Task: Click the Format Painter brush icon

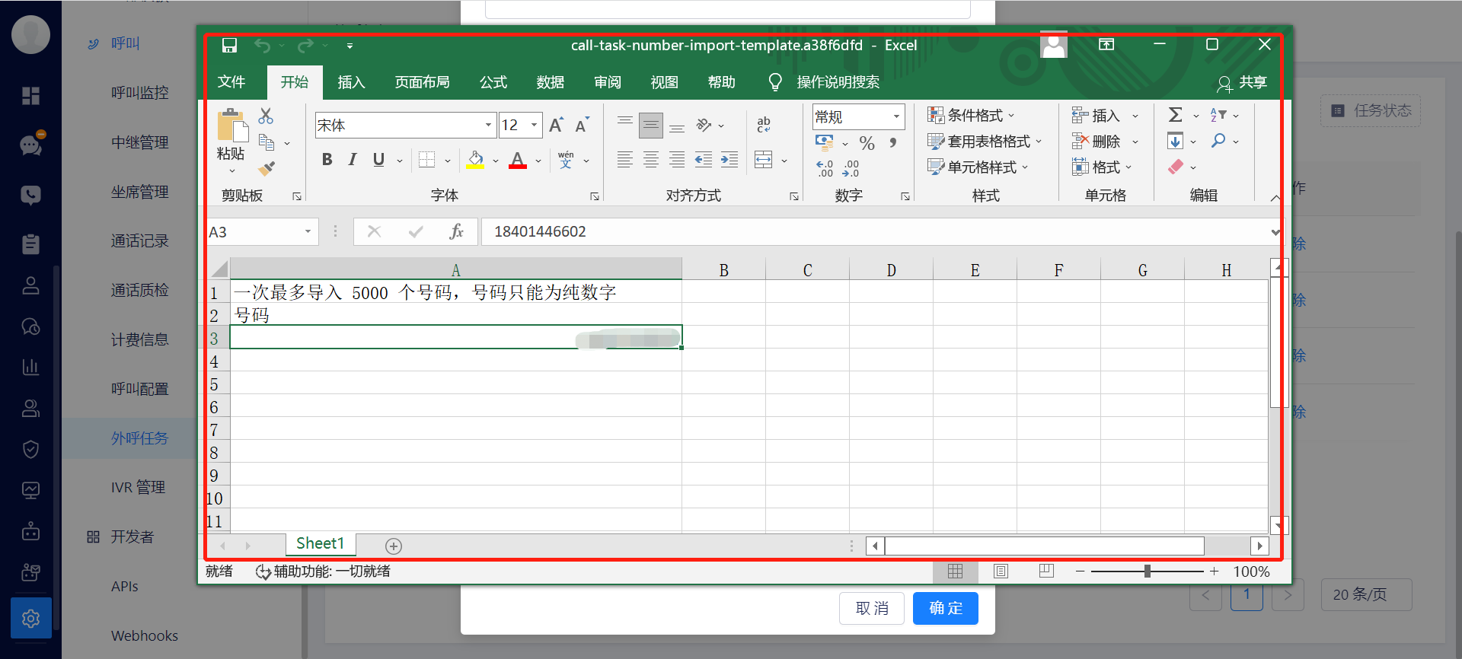Action: pos(267,168)
